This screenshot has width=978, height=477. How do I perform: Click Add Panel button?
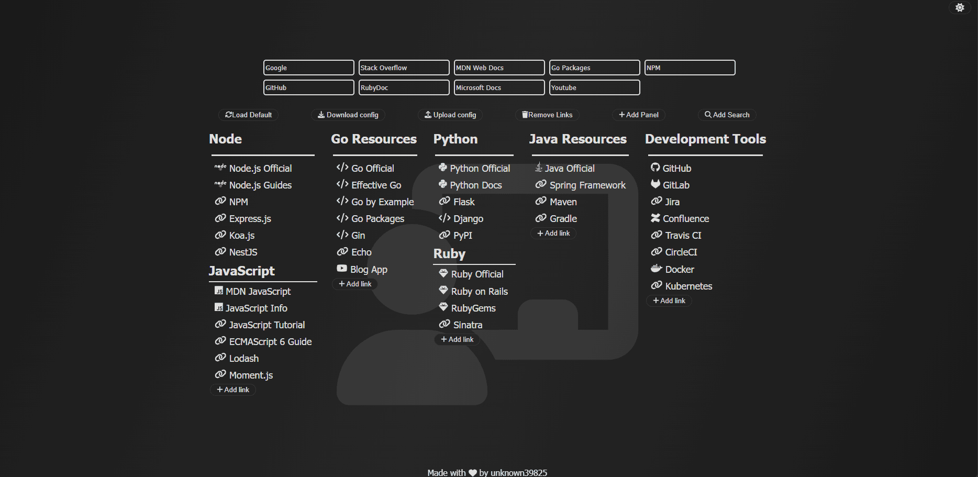[x=639, y=115]
